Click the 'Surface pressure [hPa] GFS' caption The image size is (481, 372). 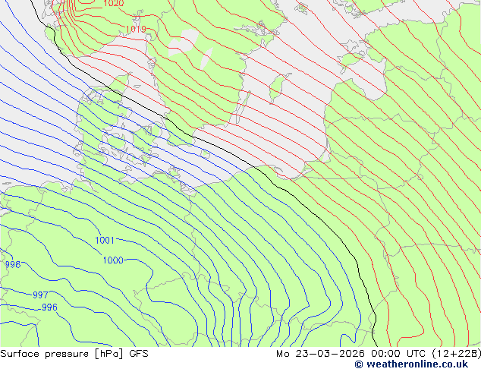(74, 354)
